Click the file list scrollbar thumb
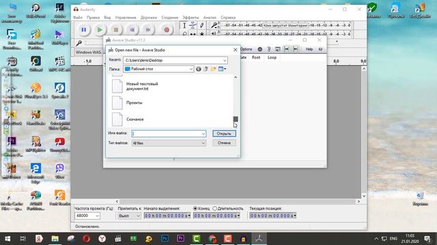The image size is (437, 245). point(236,119)
